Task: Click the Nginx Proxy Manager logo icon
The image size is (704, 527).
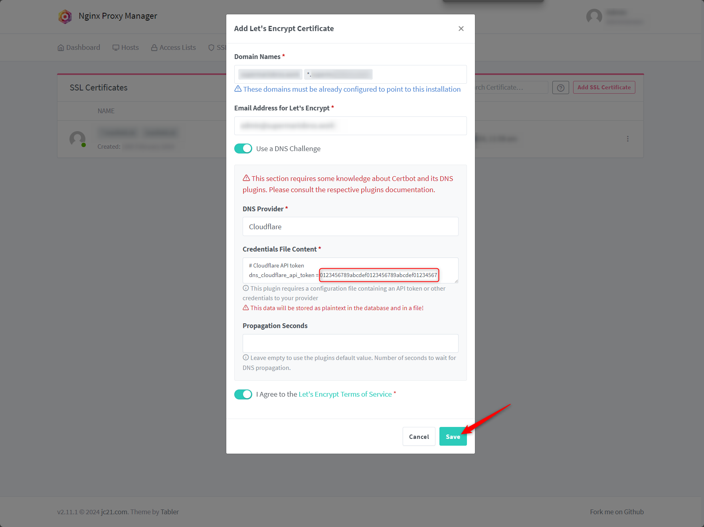Action: click(65, 16)
